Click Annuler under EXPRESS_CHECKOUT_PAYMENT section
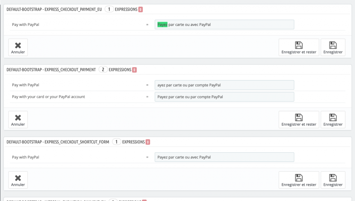355x201 pixels. [18, 120]
